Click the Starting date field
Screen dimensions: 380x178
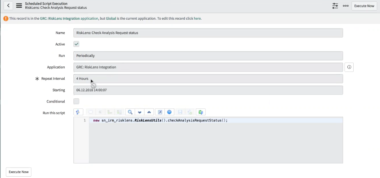(208, 90)
